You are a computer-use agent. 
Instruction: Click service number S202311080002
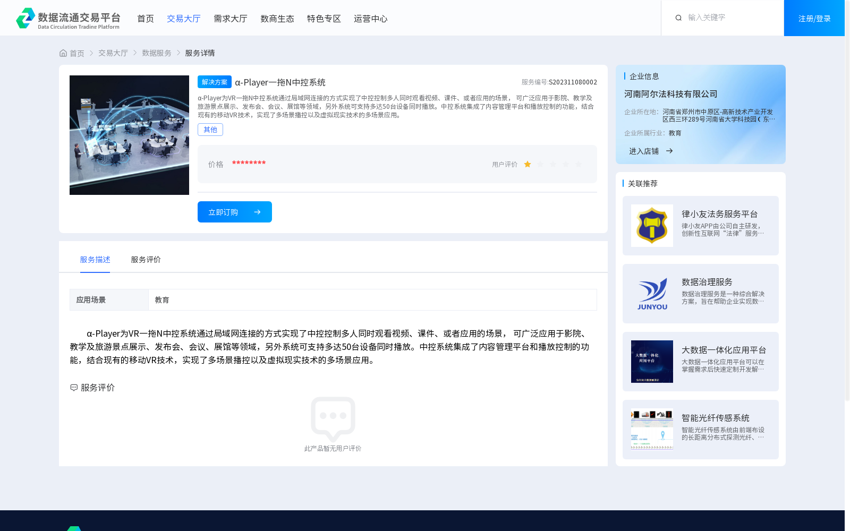coord(573,82)
